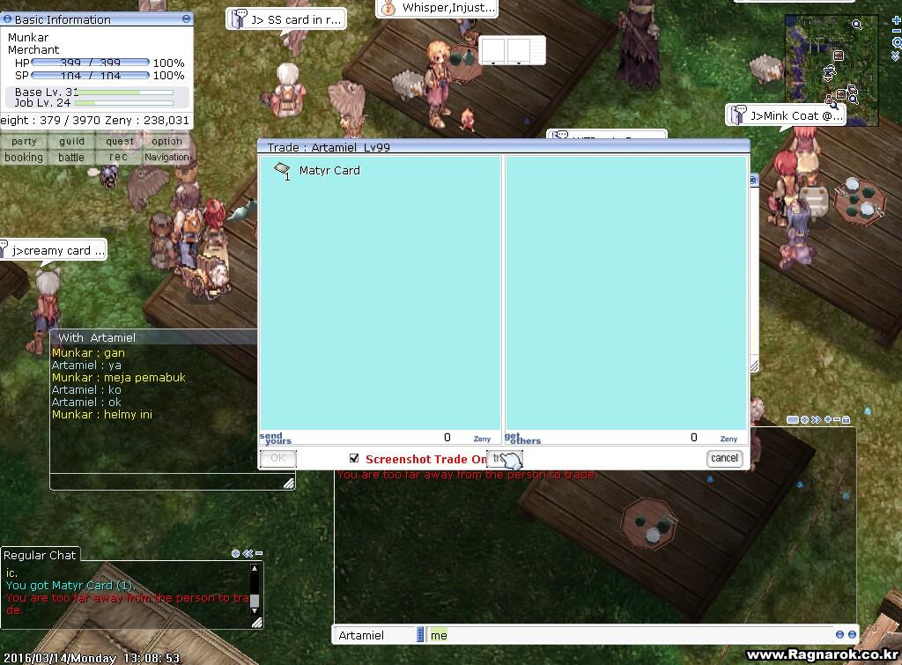The height and width of the screenshot is (665, 902).
Task: Click the double-arrow icon above the main chat window
Action: point(816,420)
